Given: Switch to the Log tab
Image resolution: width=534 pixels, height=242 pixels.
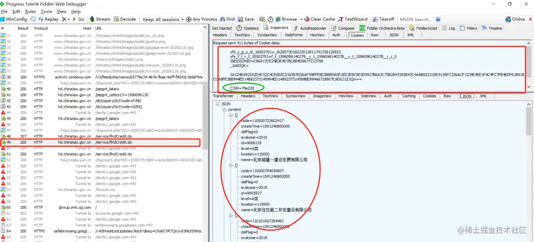Looking at the screenshot, I should (x=449, y=28).
